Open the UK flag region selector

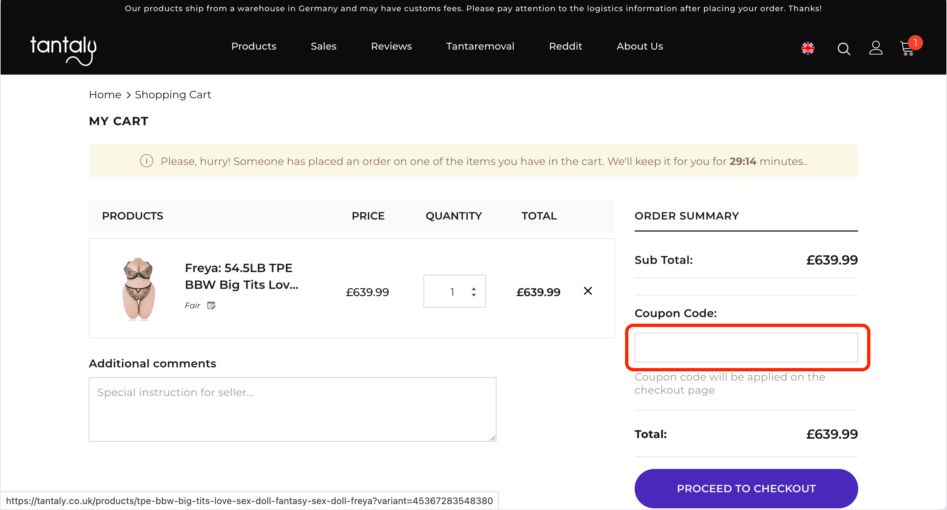(x=808, y=48)
